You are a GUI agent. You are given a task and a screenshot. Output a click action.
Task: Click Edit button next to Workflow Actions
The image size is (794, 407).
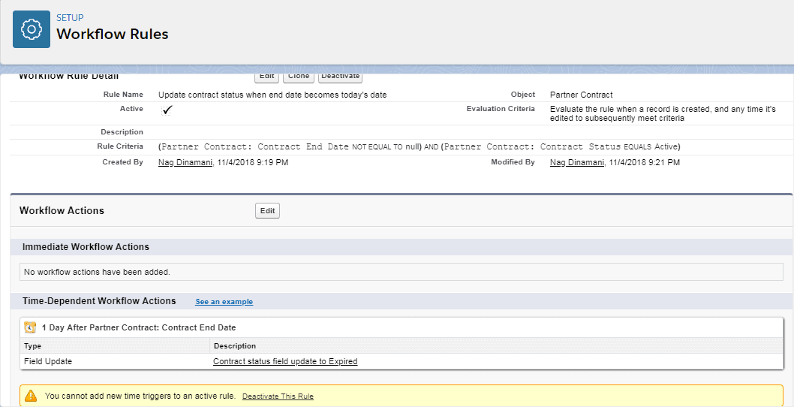(x=267, y=211)
